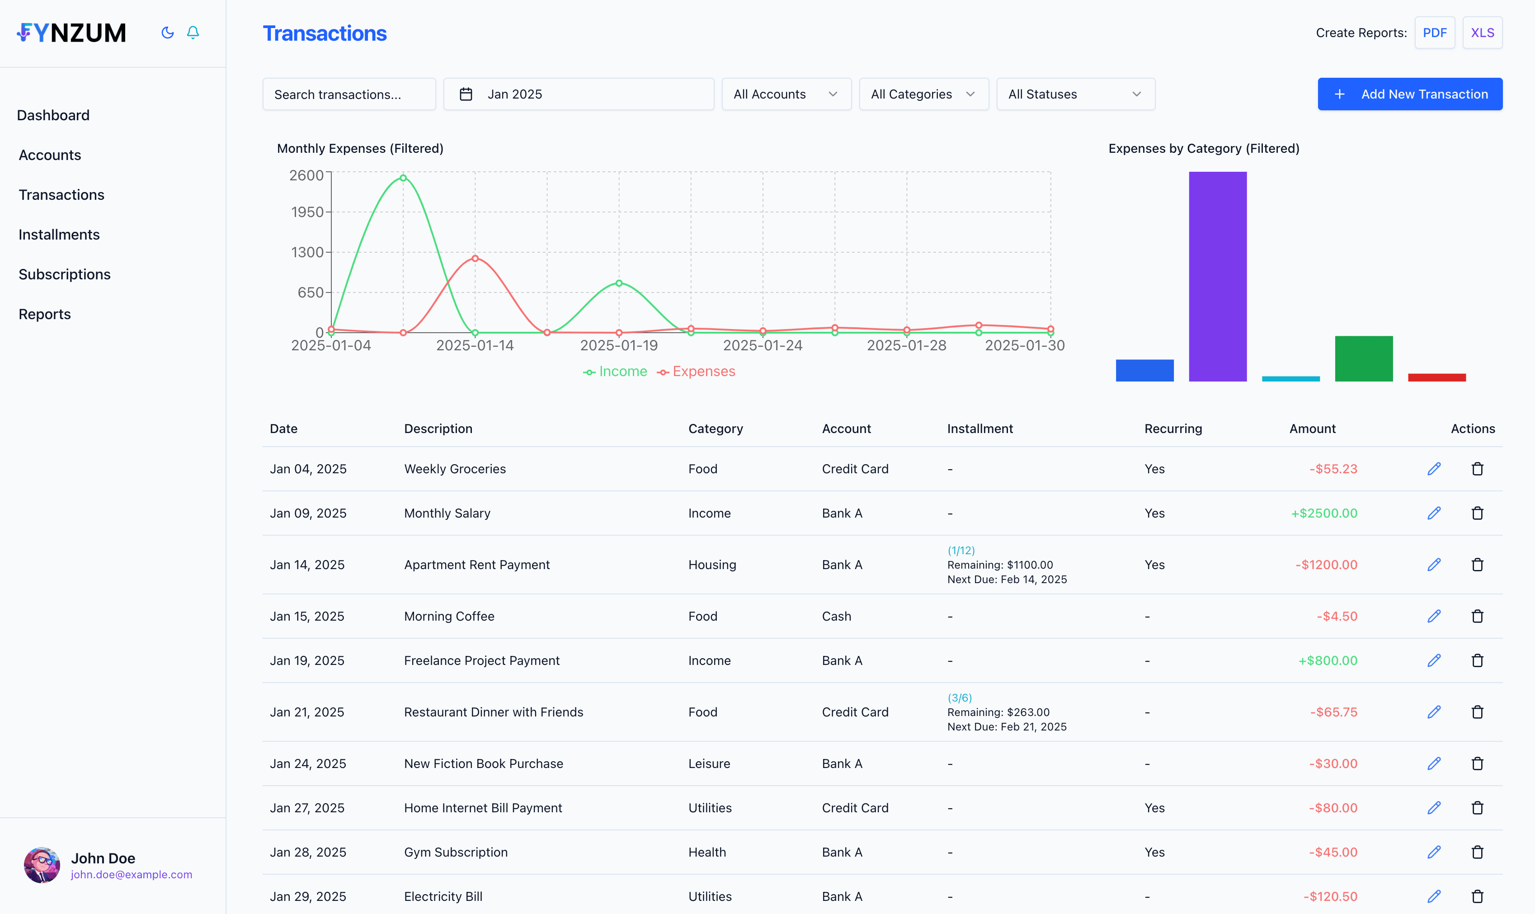Edit the Weekly Groceries transaction
Viewport: 1535px width, 914px height.
click(1435, 469)
